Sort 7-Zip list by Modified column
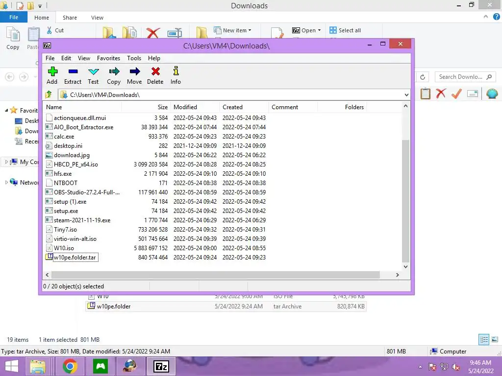Image resolution: width=502 pixels, height=376 pixels. (195, 107)
